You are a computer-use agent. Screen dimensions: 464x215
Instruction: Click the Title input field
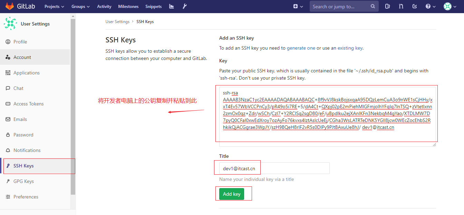pyautogui.click(x=274, y=168)
